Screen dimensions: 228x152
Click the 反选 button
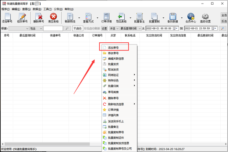[x=224, y=21]
